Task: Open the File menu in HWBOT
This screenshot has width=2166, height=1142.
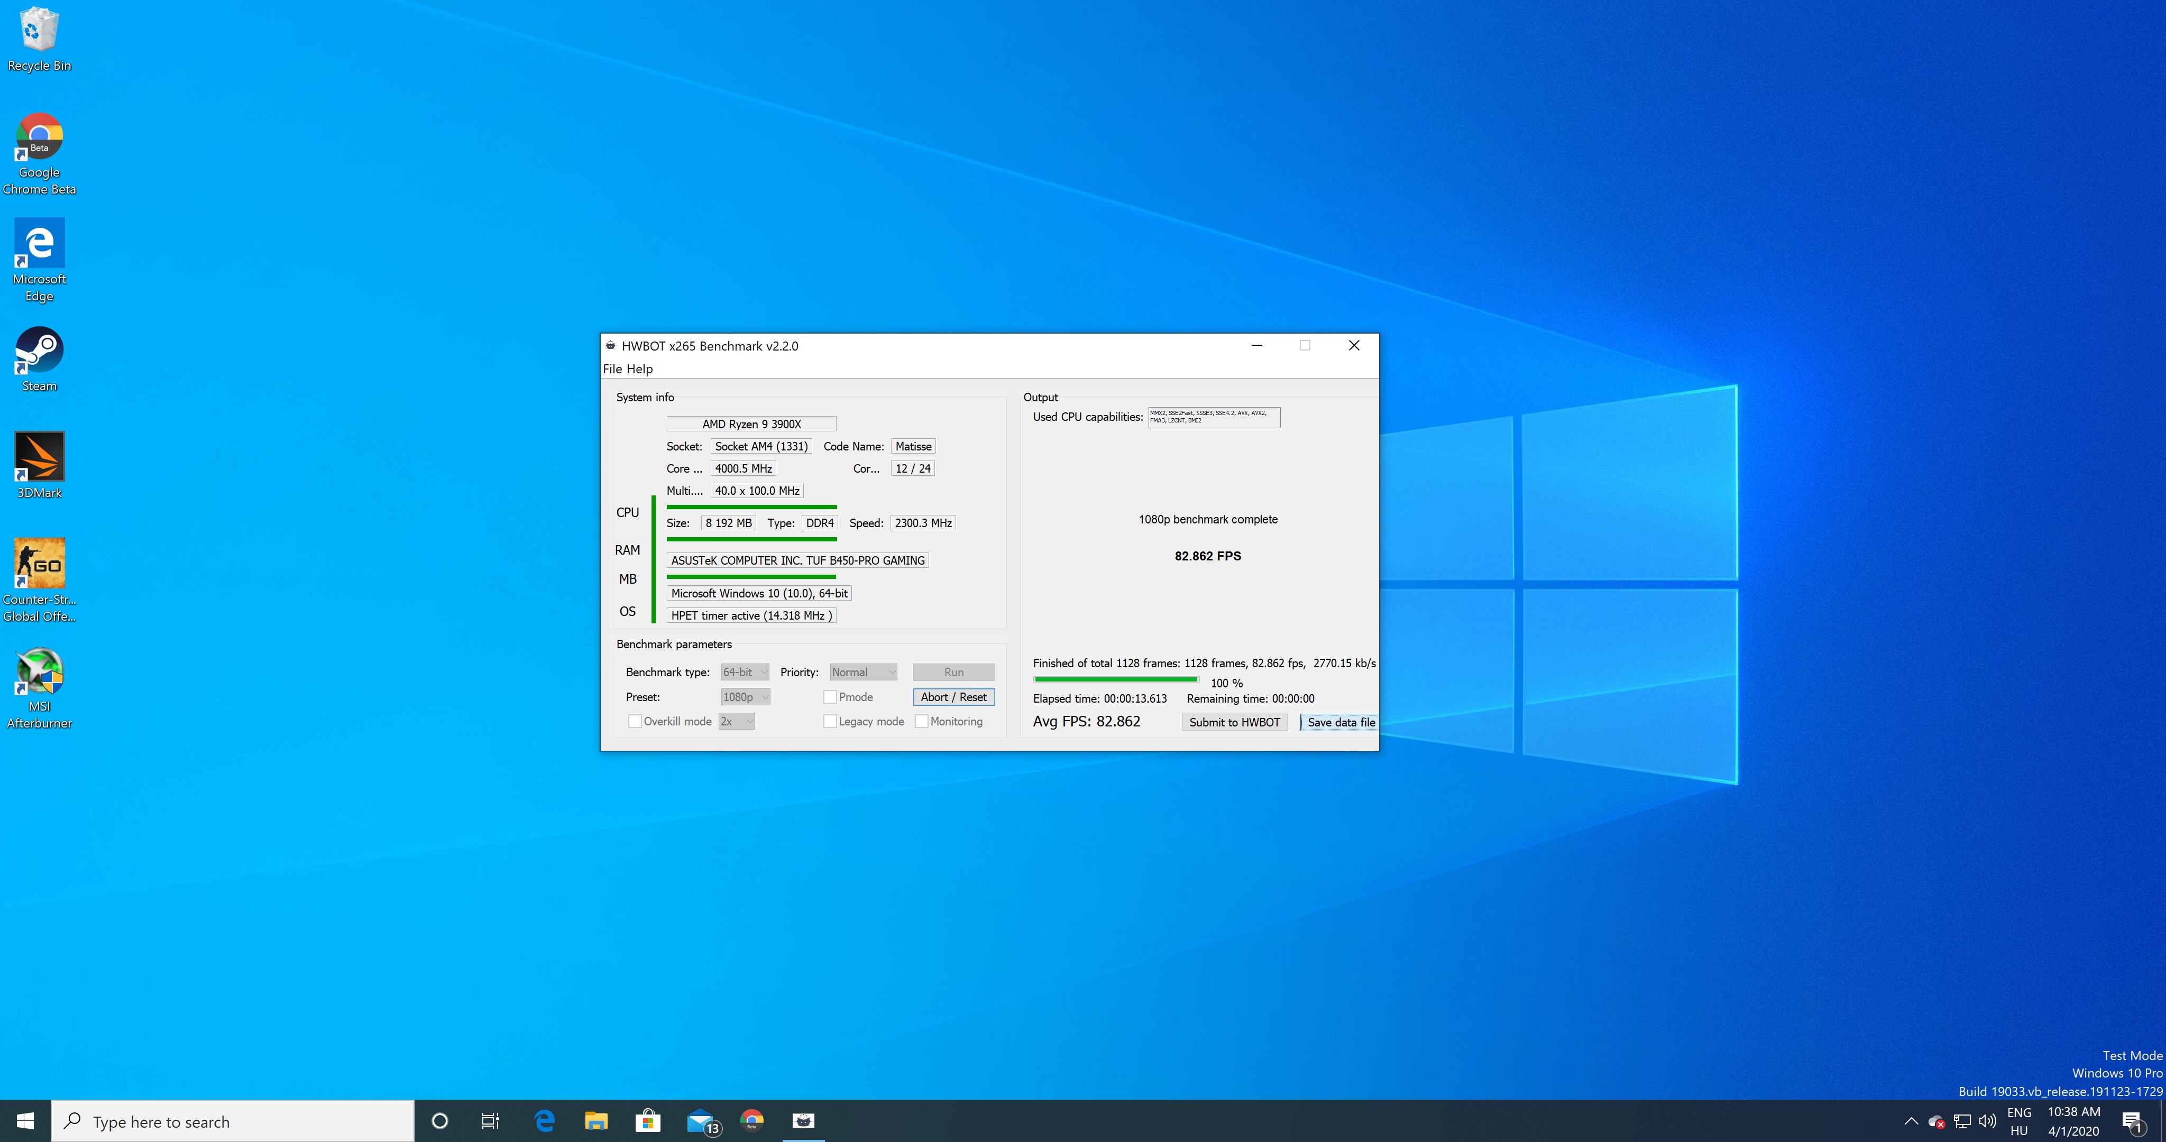Action: [612, 369]
